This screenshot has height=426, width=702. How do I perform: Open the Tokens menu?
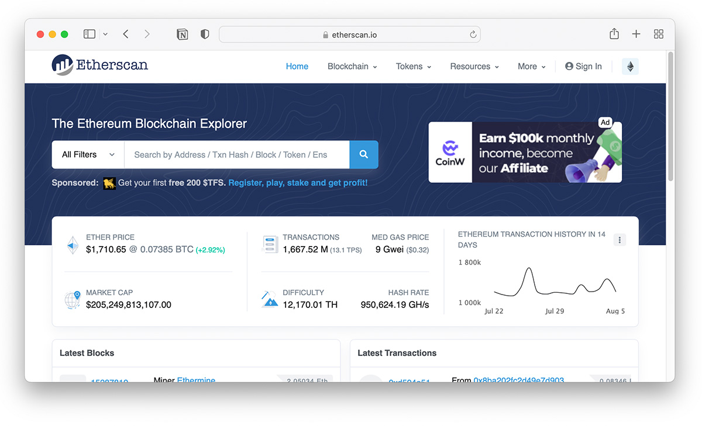tap(412, 66)
